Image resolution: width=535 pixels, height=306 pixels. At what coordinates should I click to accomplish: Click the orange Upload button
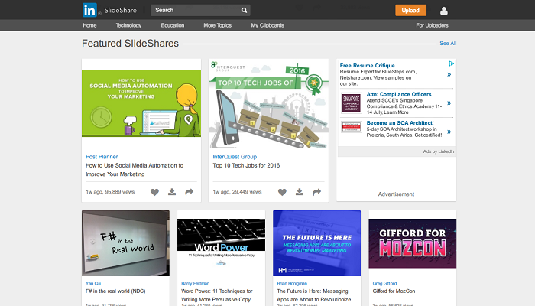click(410, 10)
